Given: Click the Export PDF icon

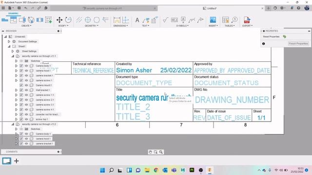Looking at the screenshot, I should tap(247, 20).
